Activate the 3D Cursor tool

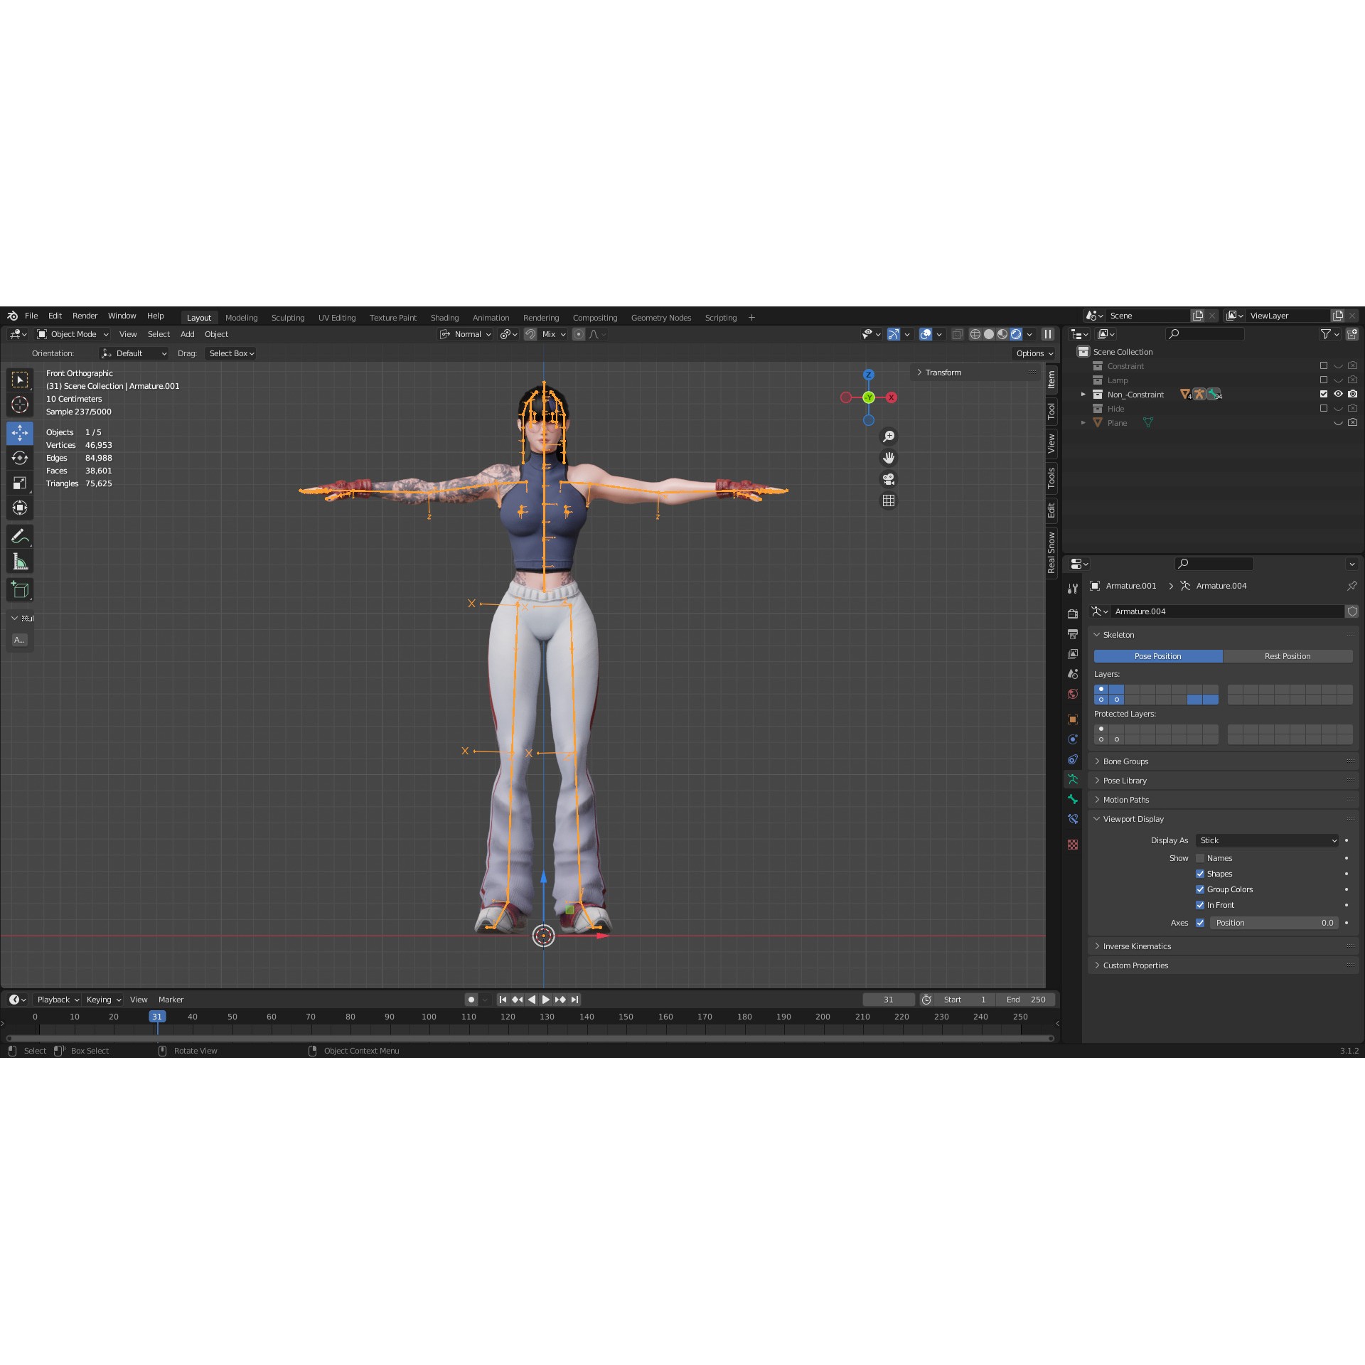(20, 405)
